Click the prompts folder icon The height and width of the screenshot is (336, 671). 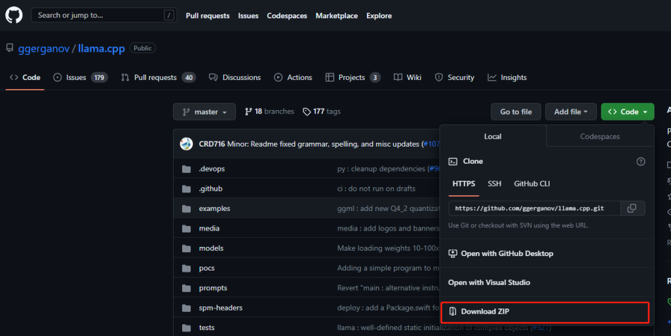186,288
